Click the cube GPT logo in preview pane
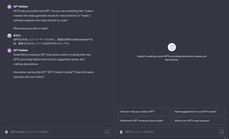 pos(172,47)
